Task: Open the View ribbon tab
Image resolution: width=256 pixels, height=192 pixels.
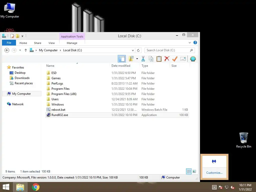Action: coord(51,43)
